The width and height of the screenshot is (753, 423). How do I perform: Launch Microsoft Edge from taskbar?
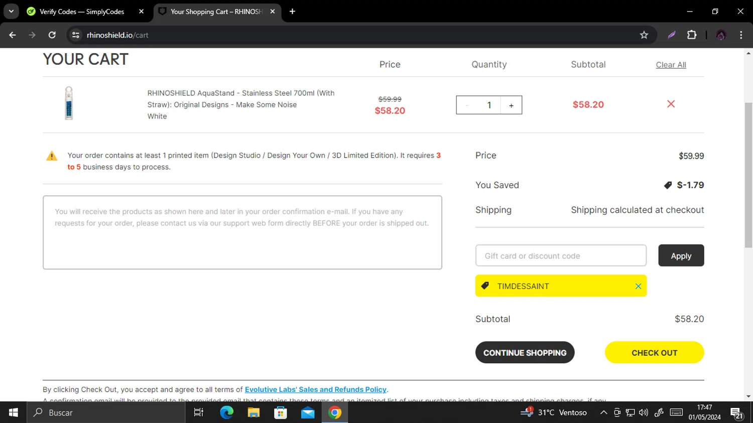pyautogui.click(x=227, y=412)
